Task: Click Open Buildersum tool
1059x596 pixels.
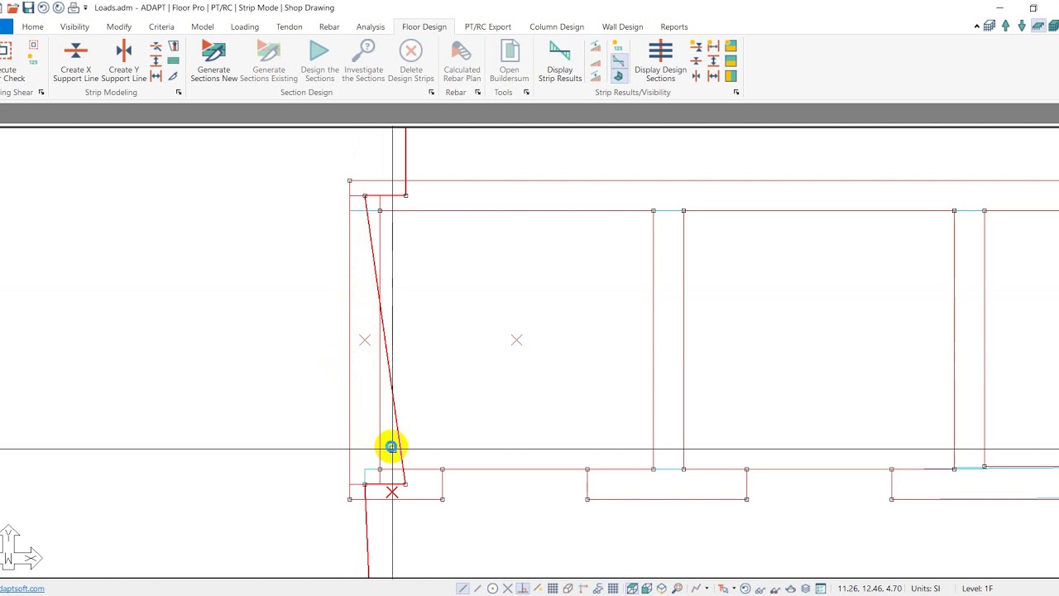Action: click(x=509, y=63)
